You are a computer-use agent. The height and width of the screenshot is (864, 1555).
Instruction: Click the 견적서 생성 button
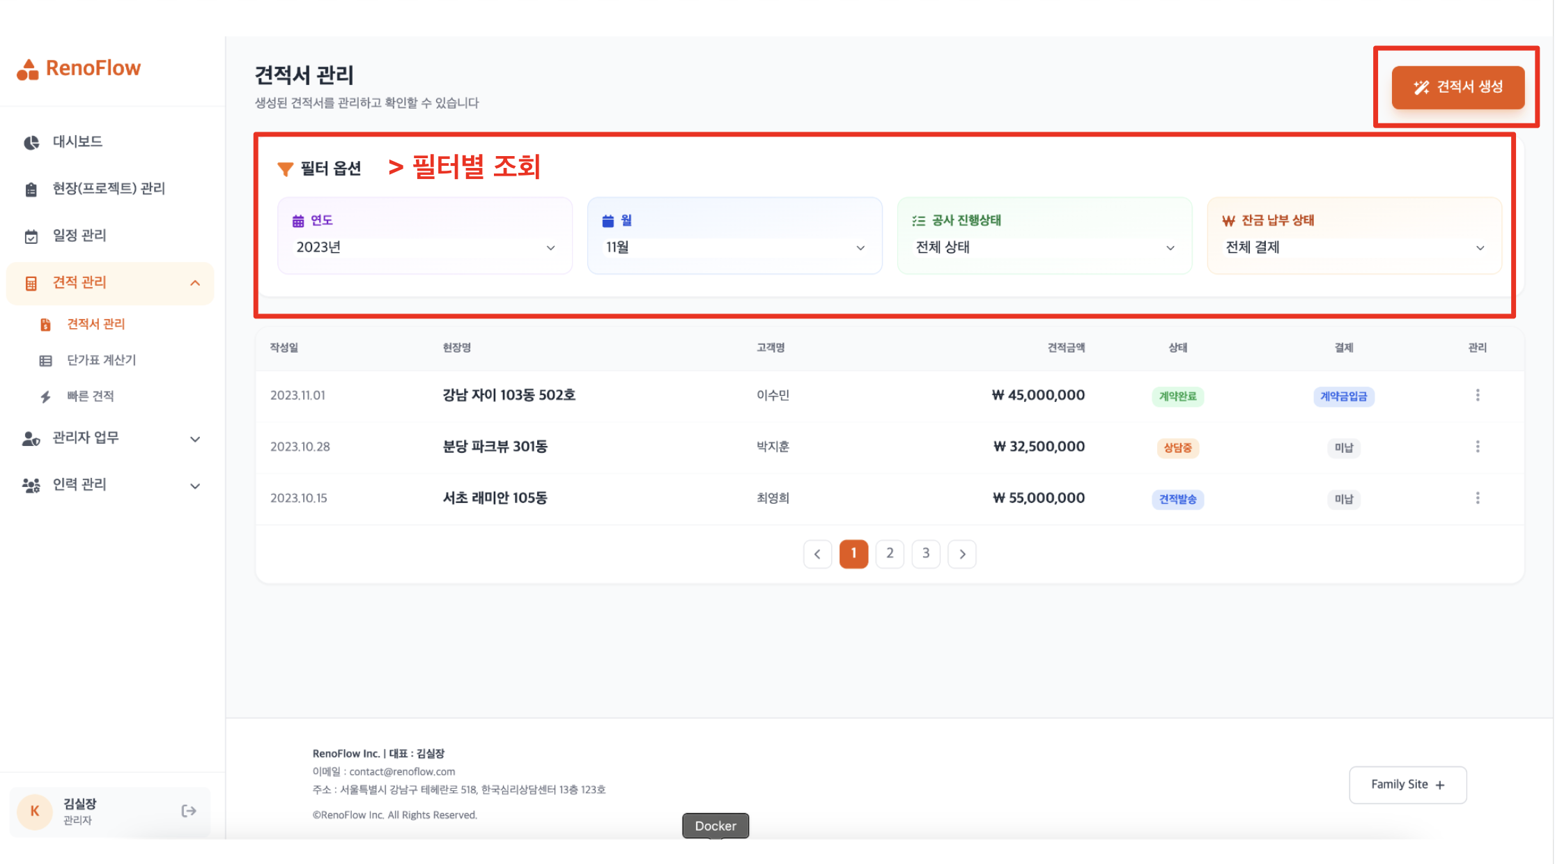click(1457, 87)
